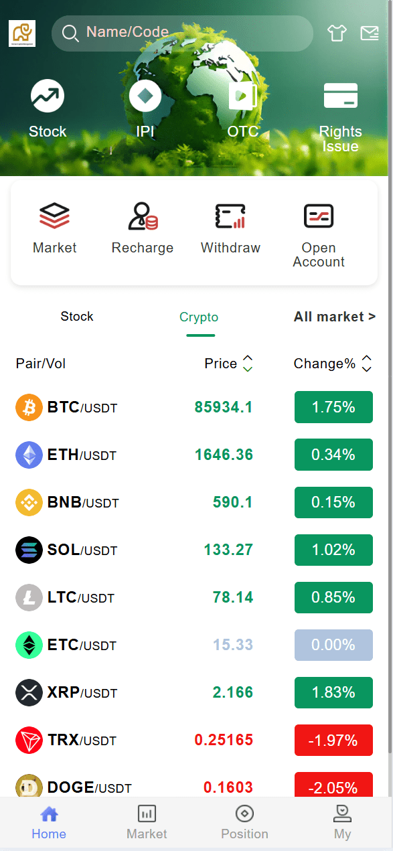Switch to the Crypto tab
The height and width of the screenshot is (851, 393).
pyautogui.click(x=199, y=316)
